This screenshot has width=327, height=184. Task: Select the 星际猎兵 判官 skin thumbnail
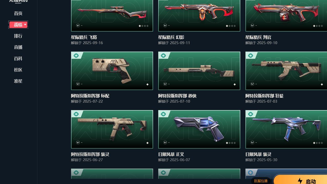[286, 16]
